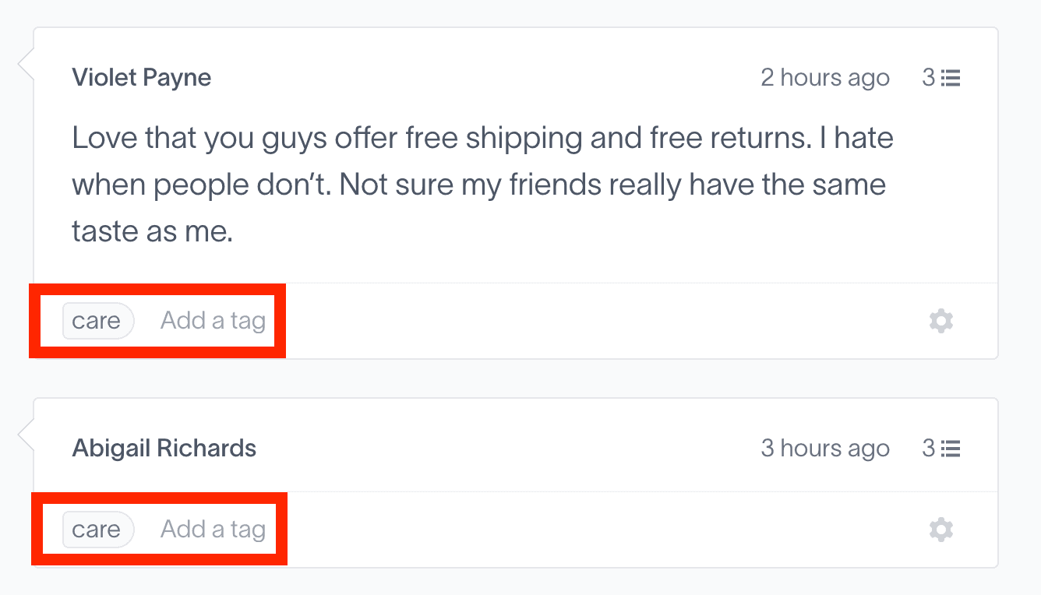This screenshot has height=595, width=1041.
Task: Click the "2 hours ago" timestamp
Action: [x=825, y=78]
